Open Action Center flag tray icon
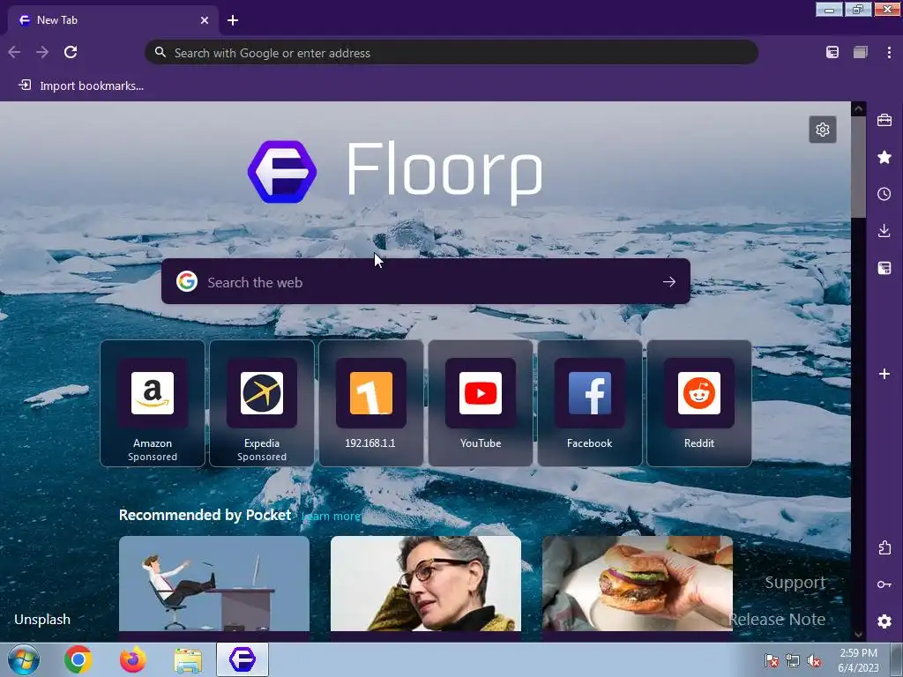The width and height of the screenshot is (903, 677). (771, 661)
